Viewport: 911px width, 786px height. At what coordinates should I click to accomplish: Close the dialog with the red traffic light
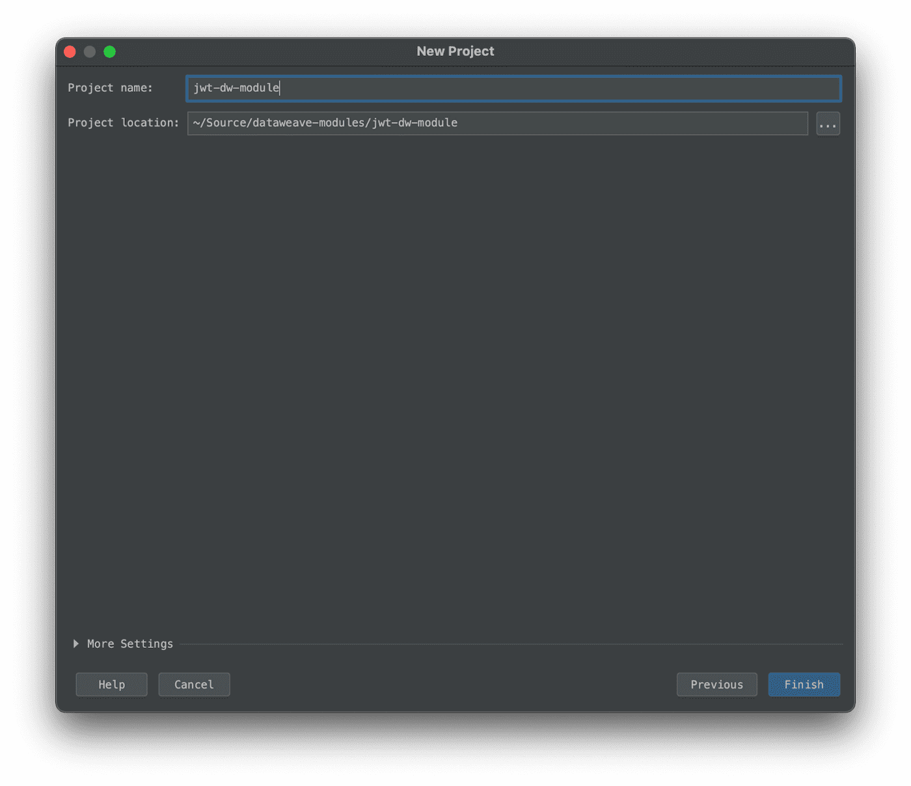pyautogui.click(x=70, y=51)
